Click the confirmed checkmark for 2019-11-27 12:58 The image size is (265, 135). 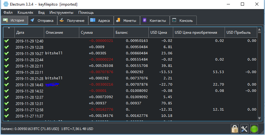point(7,110)
